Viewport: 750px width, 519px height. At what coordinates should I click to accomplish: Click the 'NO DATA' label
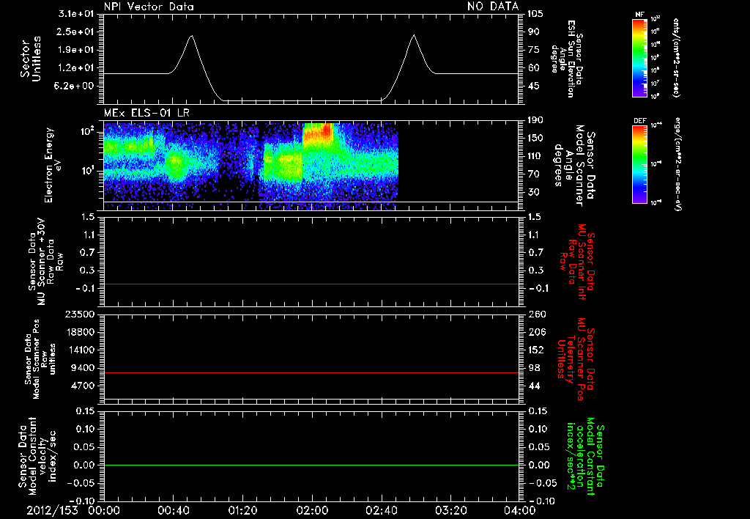tap(493, 7)
